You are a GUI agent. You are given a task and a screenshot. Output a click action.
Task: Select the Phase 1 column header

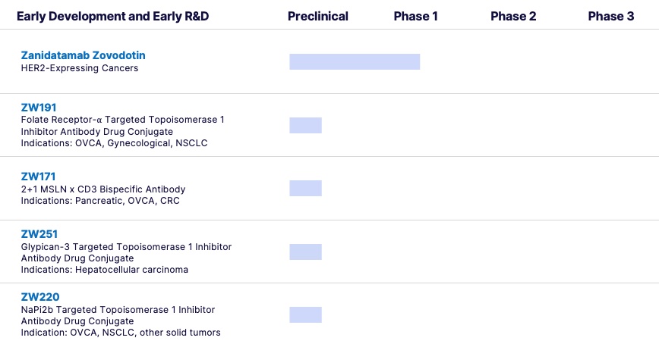pyautogui.click(x=415, y=16)
